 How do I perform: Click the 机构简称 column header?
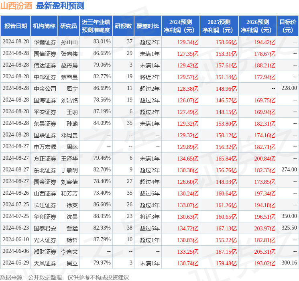[x=44, y=26]
